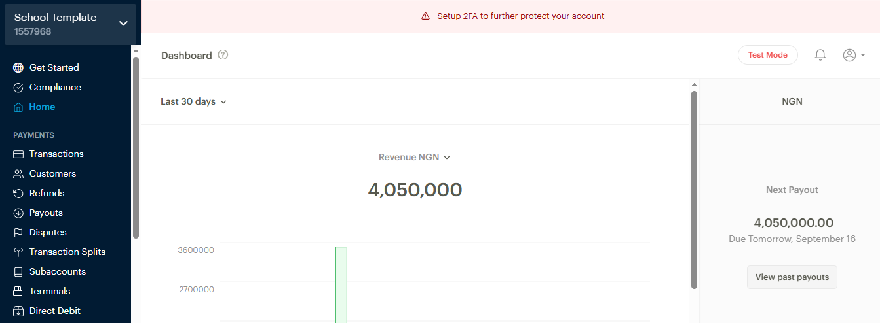Open the Last 30 days date range dropdown
Image resolution: width=880 pixels, height=323 pixels.
coord(193,101)
